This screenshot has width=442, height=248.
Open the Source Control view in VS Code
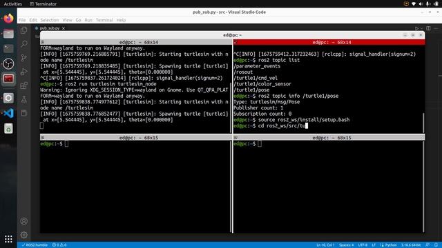tap(24, 58)
